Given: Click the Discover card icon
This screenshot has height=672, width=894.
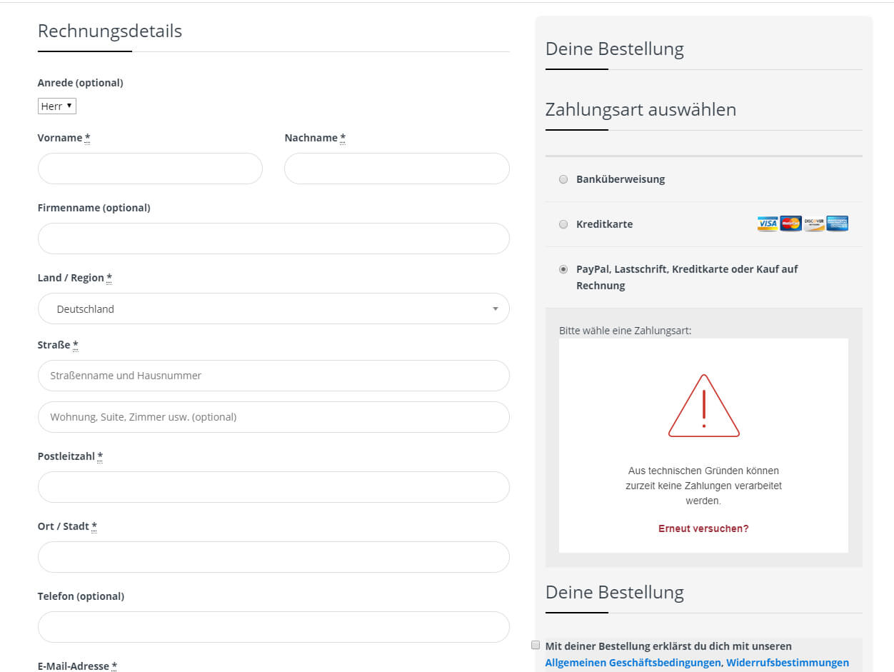Looking at the screenshot, I should [814, 224].
